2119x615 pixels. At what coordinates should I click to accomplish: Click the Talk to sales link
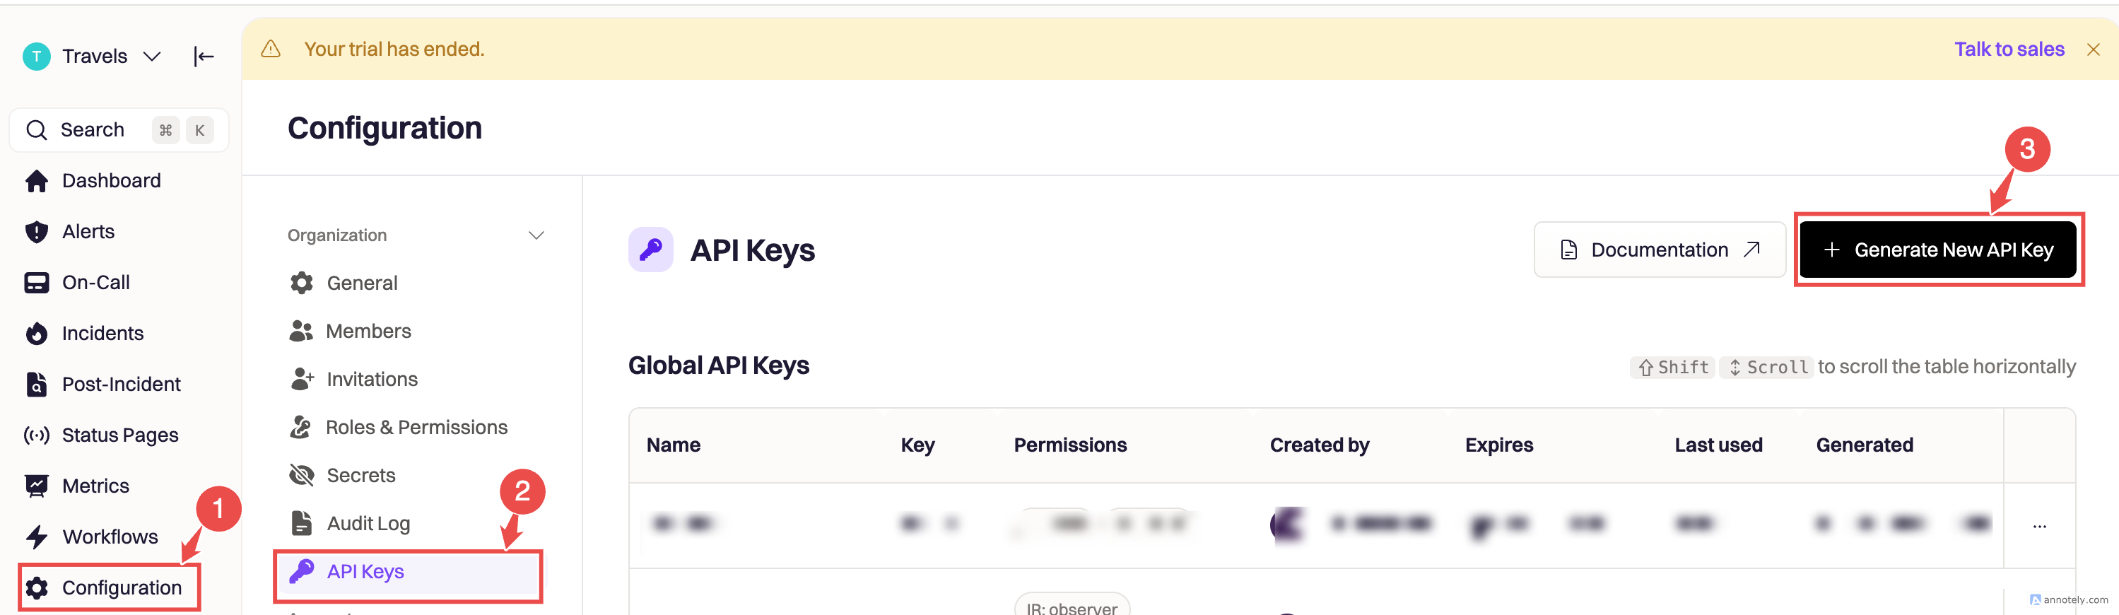click(2009, 49)
